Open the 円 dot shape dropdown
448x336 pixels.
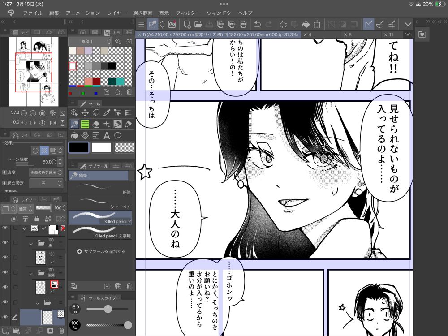point(46,183)
